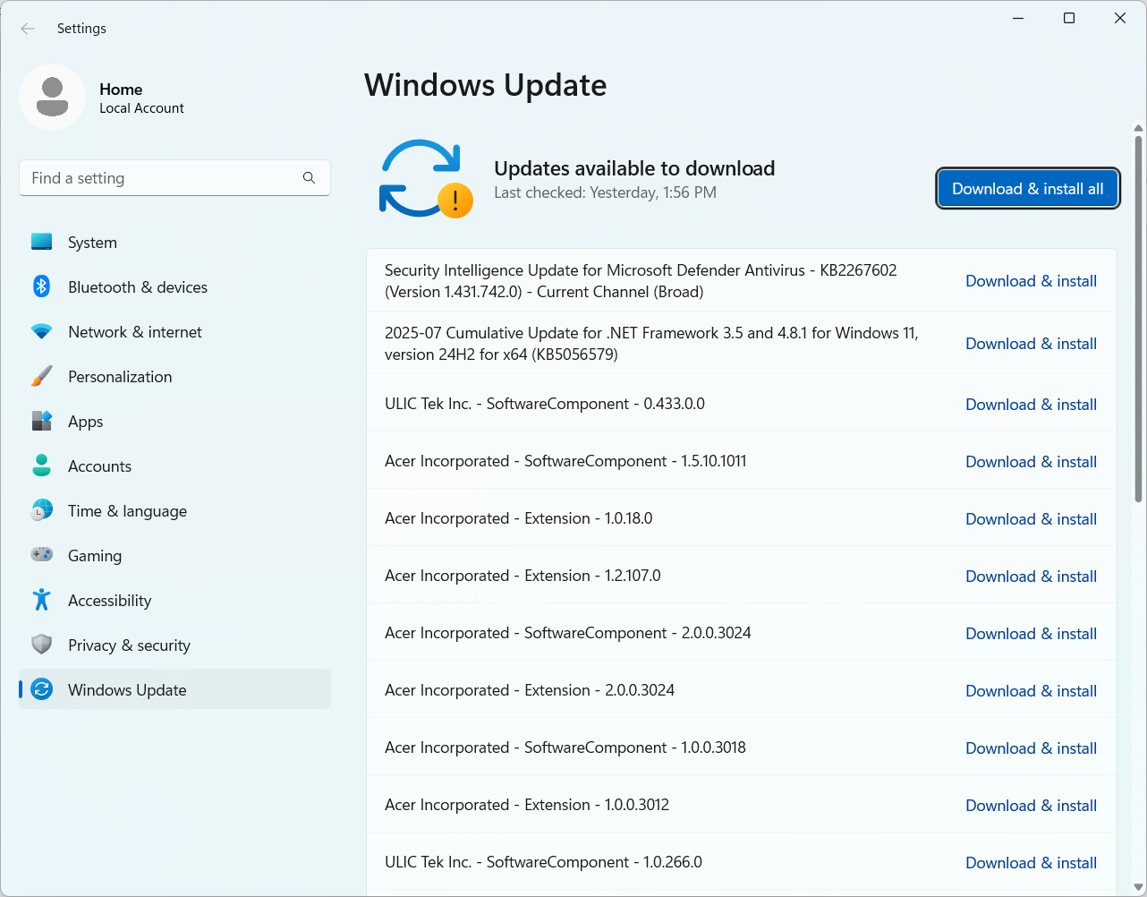Click the Network wifi icon
The height and width of the screenshot is (897, 1147).
pos(41,332)
